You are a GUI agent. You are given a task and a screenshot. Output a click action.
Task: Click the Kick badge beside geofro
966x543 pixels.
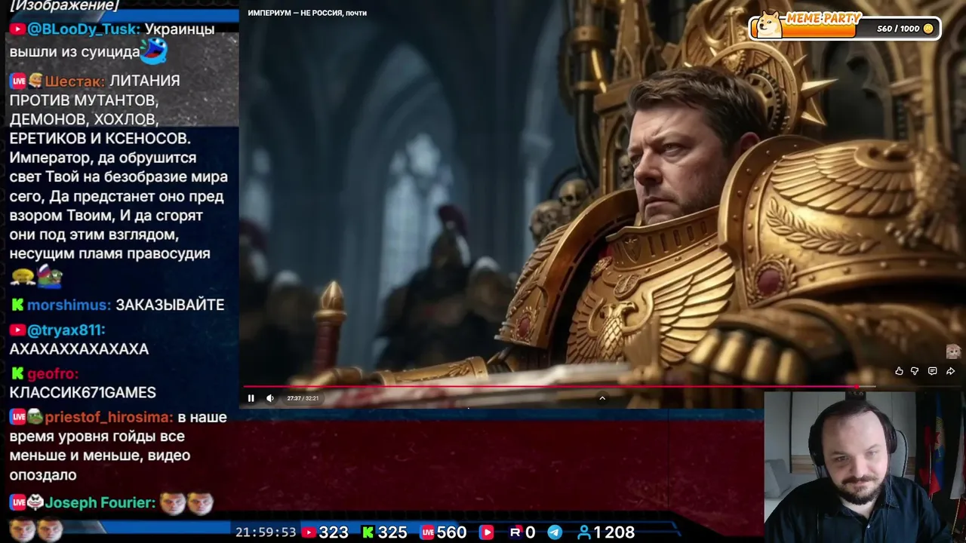[17, 373]
